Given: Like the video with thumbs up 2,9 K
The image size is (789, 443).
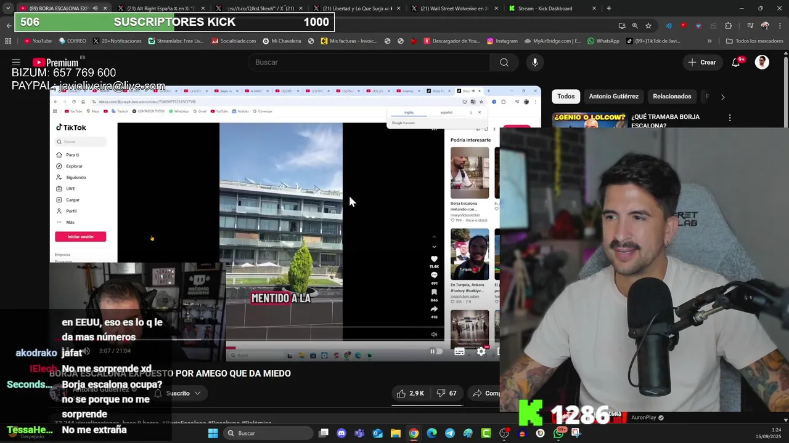Looking at the screenshot, I should [x=410, y=393].
